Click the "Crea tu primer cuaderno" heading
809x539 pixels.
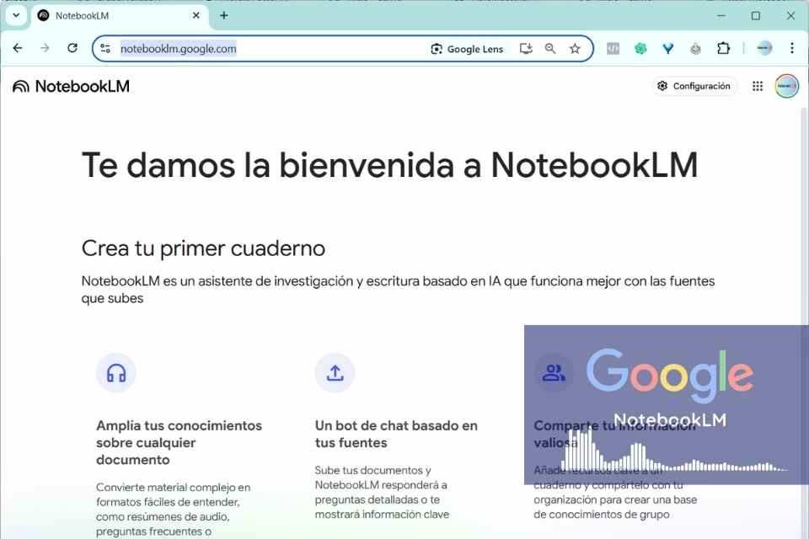[x=203, y=248]
